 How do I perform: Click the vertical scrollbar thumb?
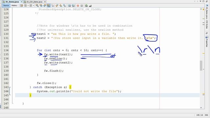[x=201, y=66]
